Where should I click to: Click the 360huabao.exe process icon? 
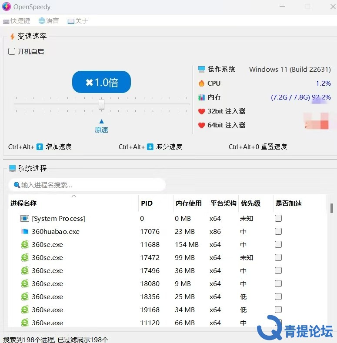coord(25,231)
